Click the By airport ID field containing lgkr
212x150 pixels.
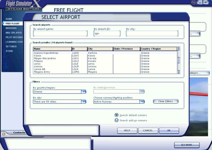click(107, 34)
